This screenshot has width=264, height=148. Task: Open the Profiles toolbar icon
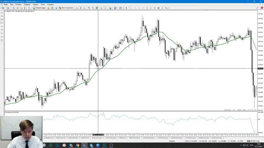coord(7,8)
